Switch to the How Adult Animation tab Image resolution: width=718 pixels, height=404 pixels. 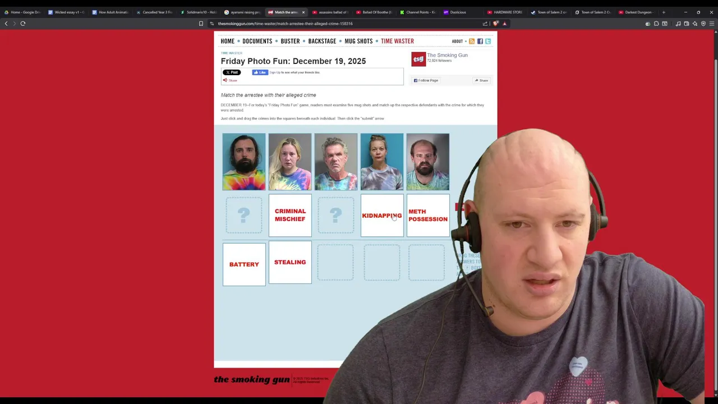[x=111, y=12]
